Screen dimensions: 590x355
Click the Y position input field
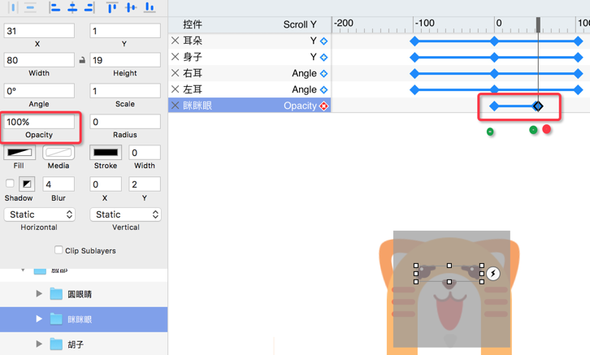125,31
